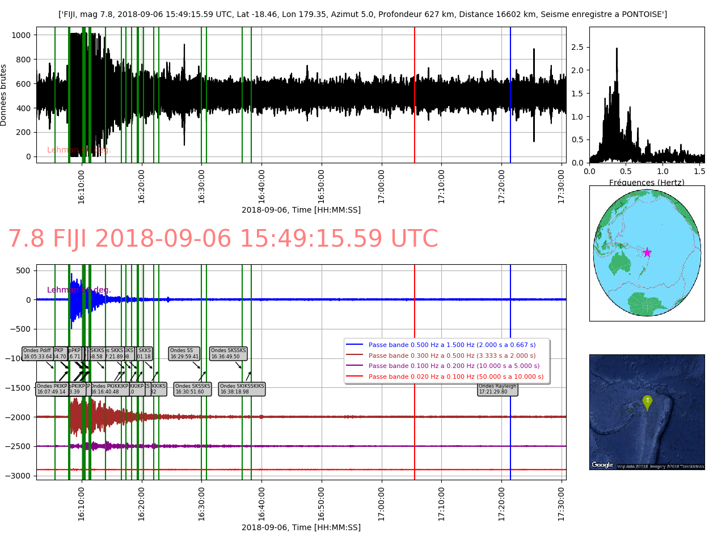Click the Ondes Rayleigh 17:21:29.80 label
The width and height of the screenshot is (726, 533).
coord(497,389)
